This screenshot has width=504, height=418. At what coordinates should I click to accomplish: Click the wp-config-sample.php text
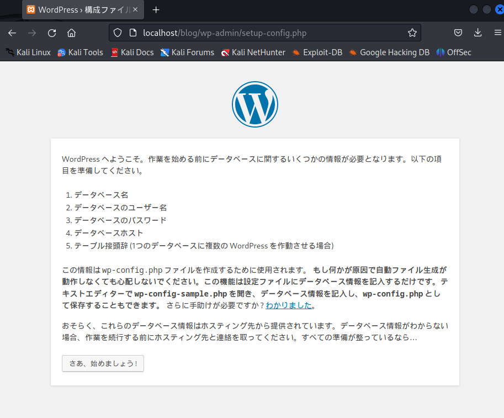click(x=181, y=294)
